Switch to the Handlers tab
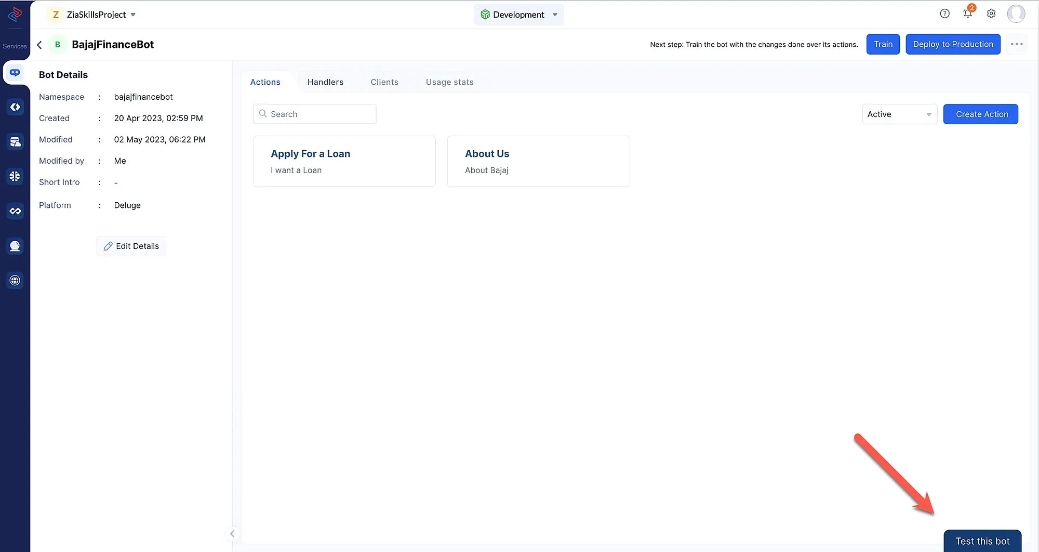This screenshot has height=552, width=1039. click(325, 82)
